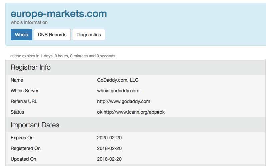Select the GoDaddy.com, LLC registrar name
Screen dimensions: 266x166
coord(117,80)
